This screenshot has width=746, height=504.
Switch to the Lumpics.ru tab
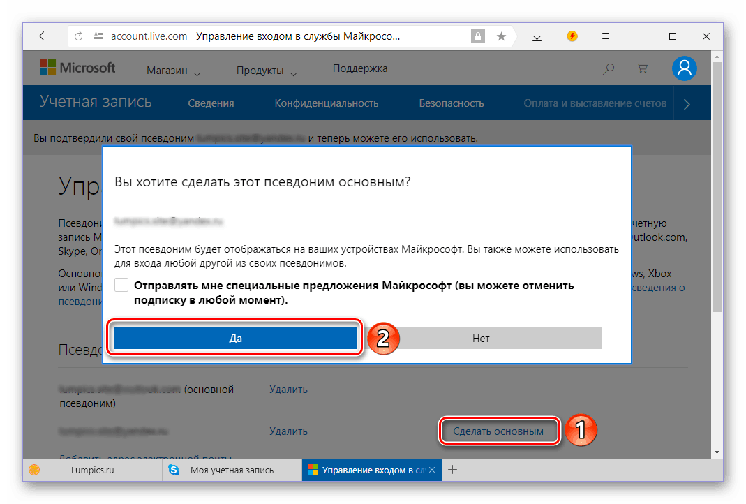pos(92,470)
